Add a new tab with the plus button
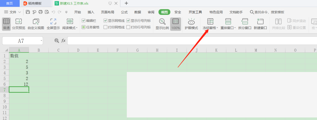 click(126, 3)
